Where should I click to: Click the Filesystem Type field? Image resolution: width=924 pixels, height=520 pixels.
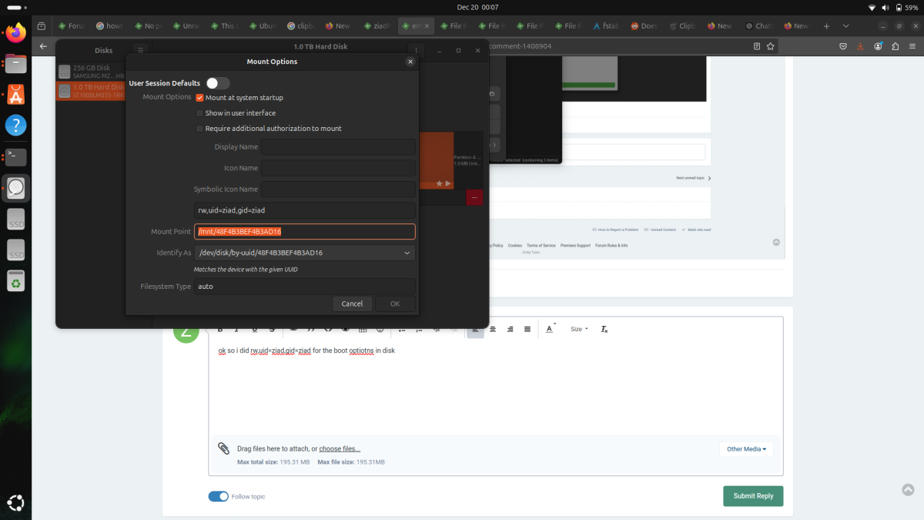click(305, 286)
